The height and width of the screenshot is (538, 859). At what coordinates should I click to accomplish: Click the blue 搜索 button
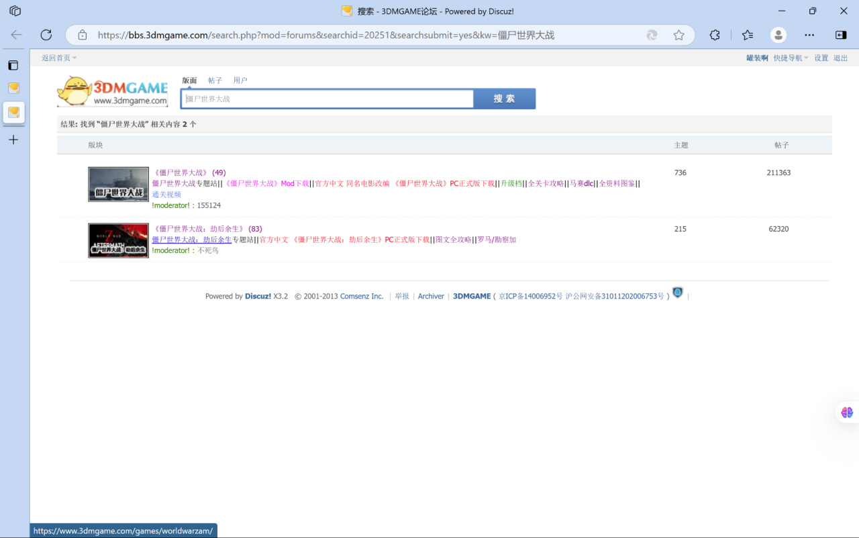[505, 99]
